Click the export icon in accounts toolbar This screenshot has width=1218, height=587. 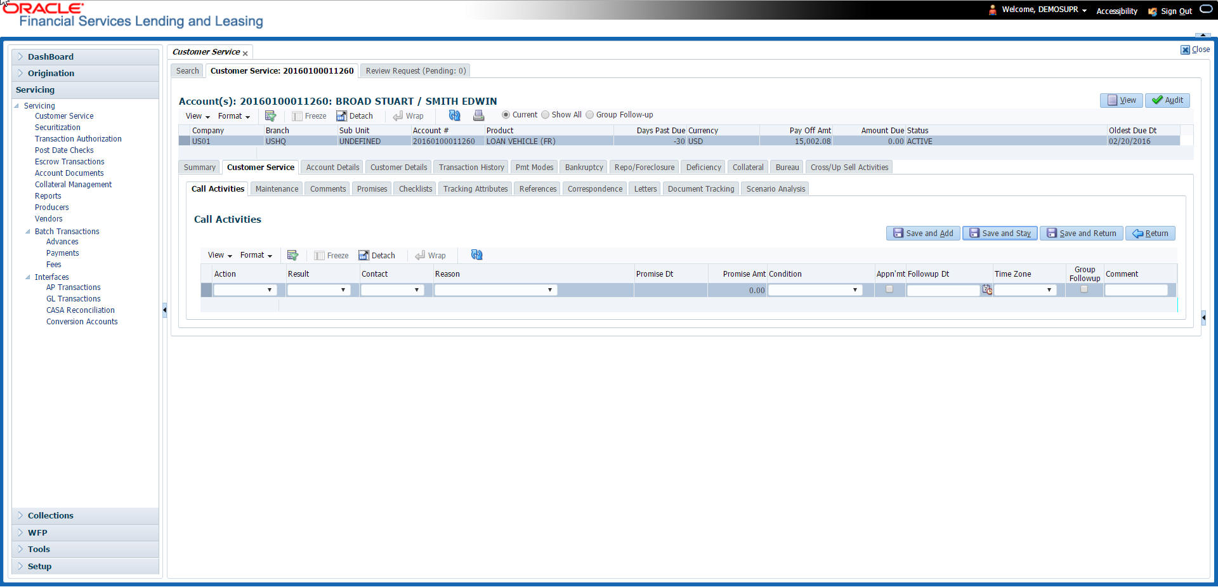click(x=270, y=115)
